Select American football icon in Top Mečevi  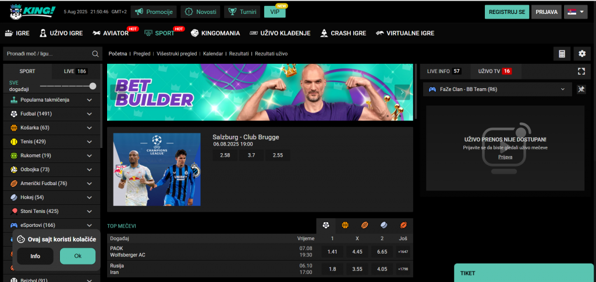coord(364,225)
